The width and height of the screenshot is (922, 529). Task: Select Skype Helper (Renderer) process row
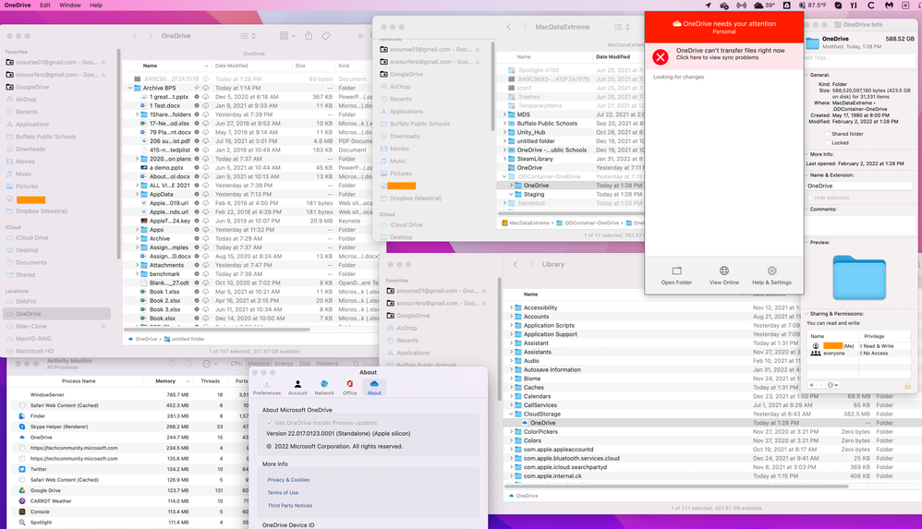click(x=129, y=427)
